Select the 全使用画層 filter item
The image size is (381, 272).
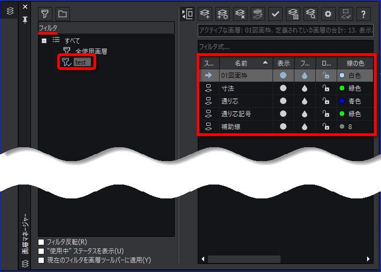91,51
